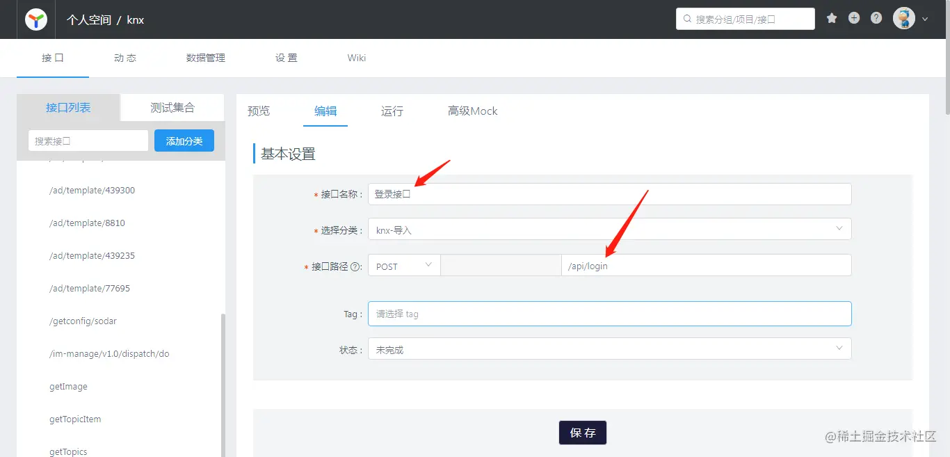Click the knx breadcrumb
950x457 pixels.
point(136,19)
